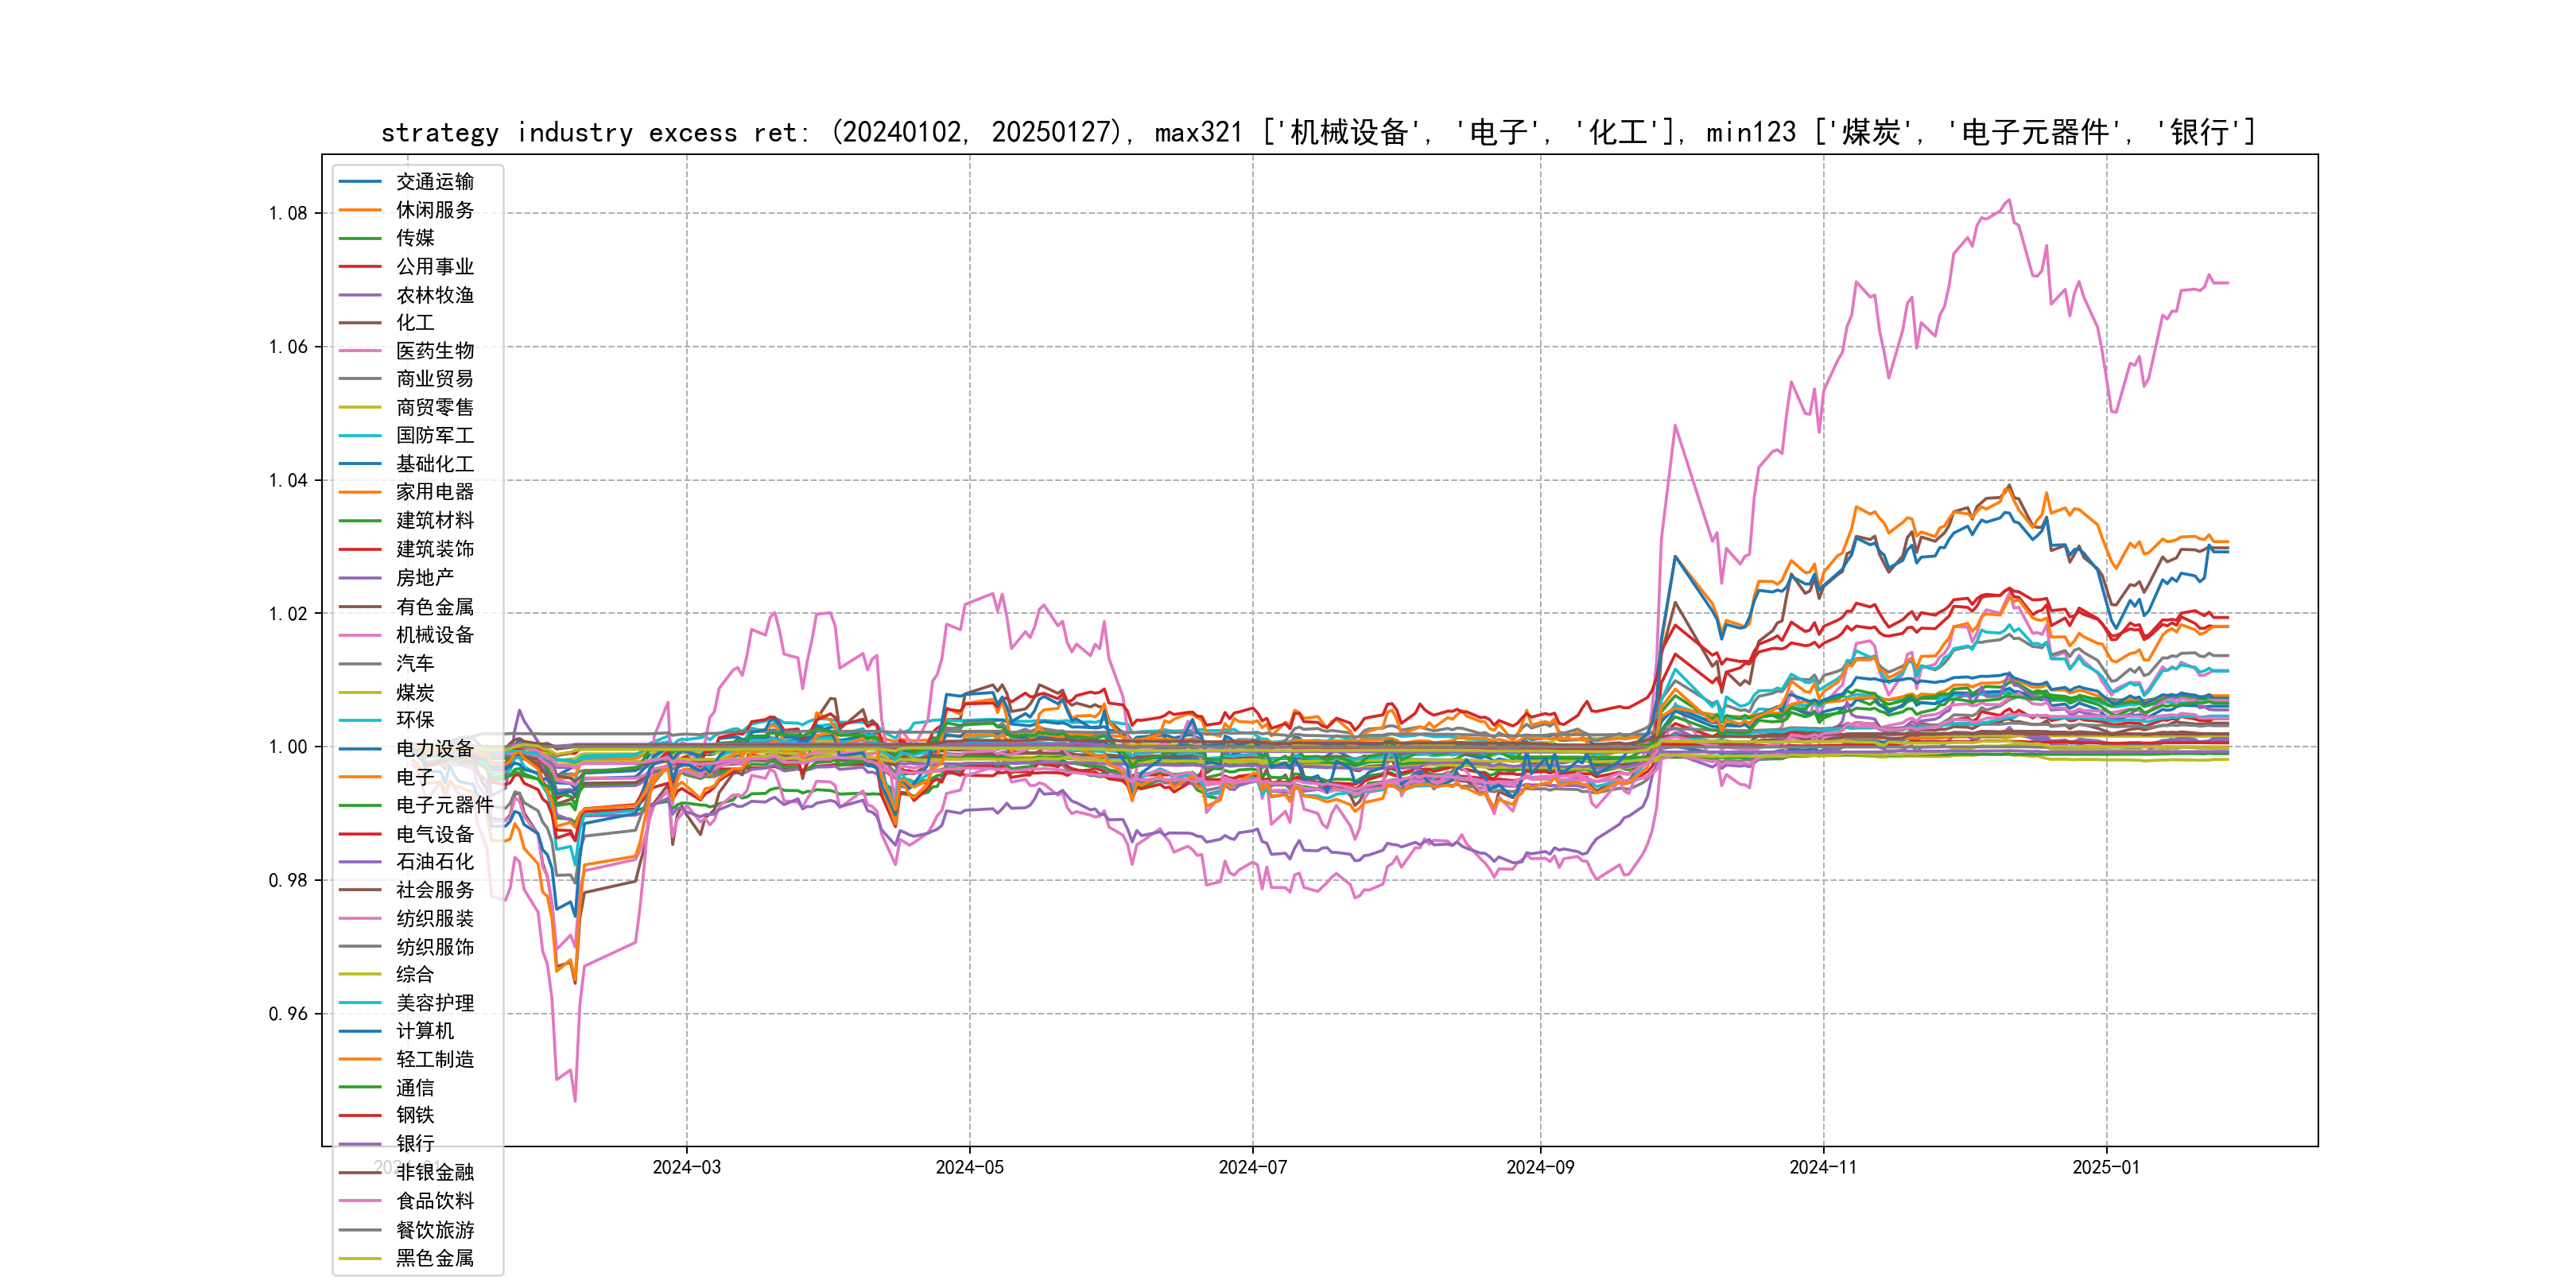Click the 2024-11 x-axis tick label
This screenshot has height=1288, width=2576.
1822,1167
